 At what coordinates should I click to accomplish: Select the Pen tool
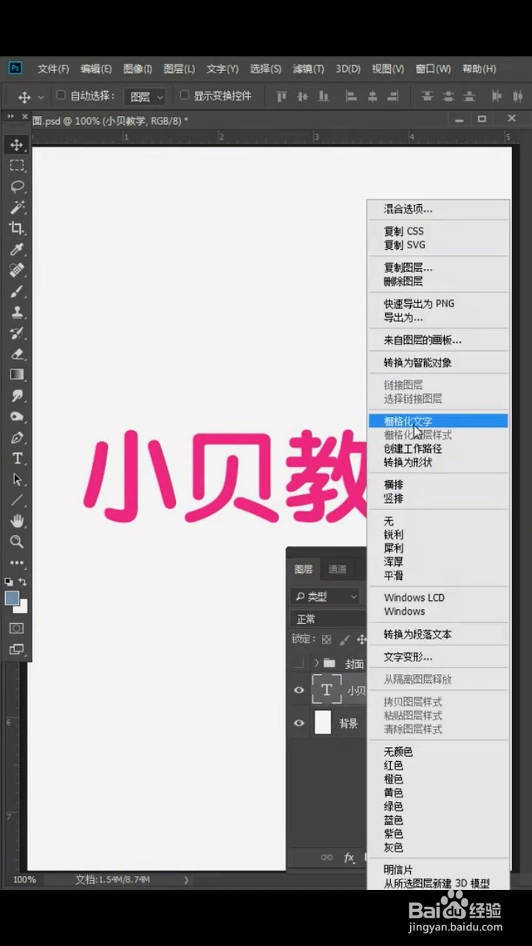tap(17, 438)
